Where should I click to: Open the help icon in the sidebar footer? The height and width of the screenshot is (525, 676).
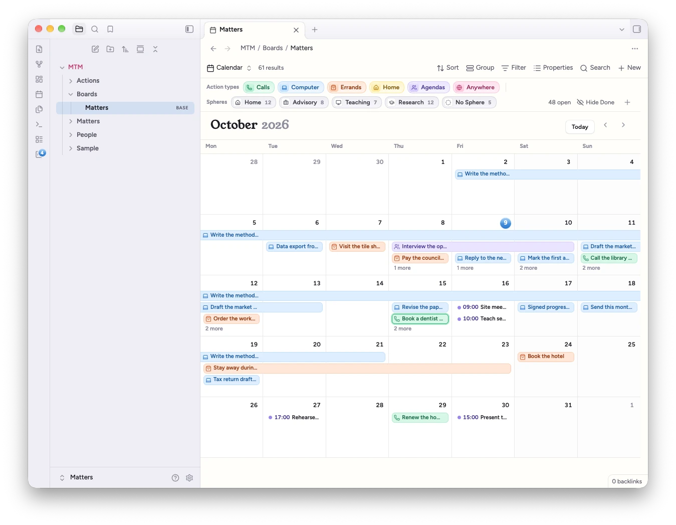pos(175,478)
